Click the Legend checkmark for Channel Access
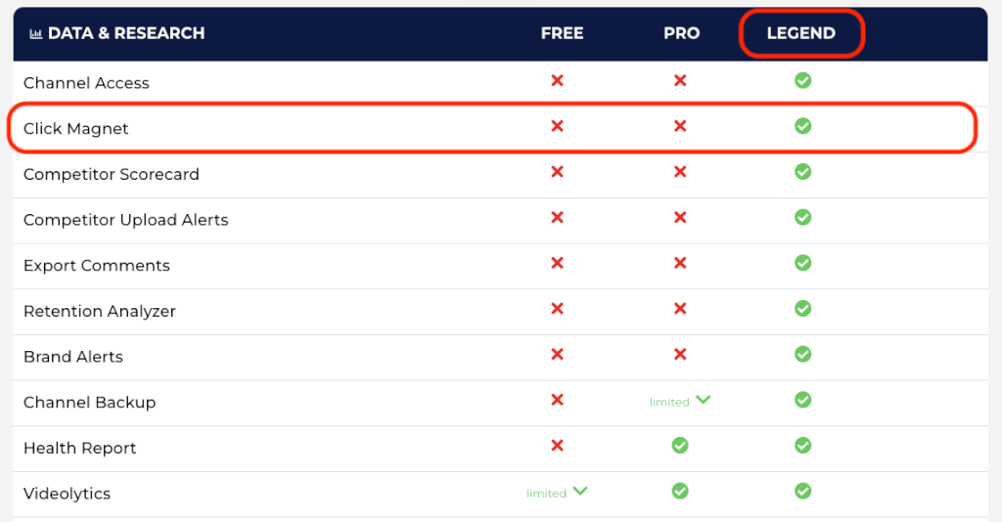This screenshot has width=1002, height=522. [x=802, y=80]
